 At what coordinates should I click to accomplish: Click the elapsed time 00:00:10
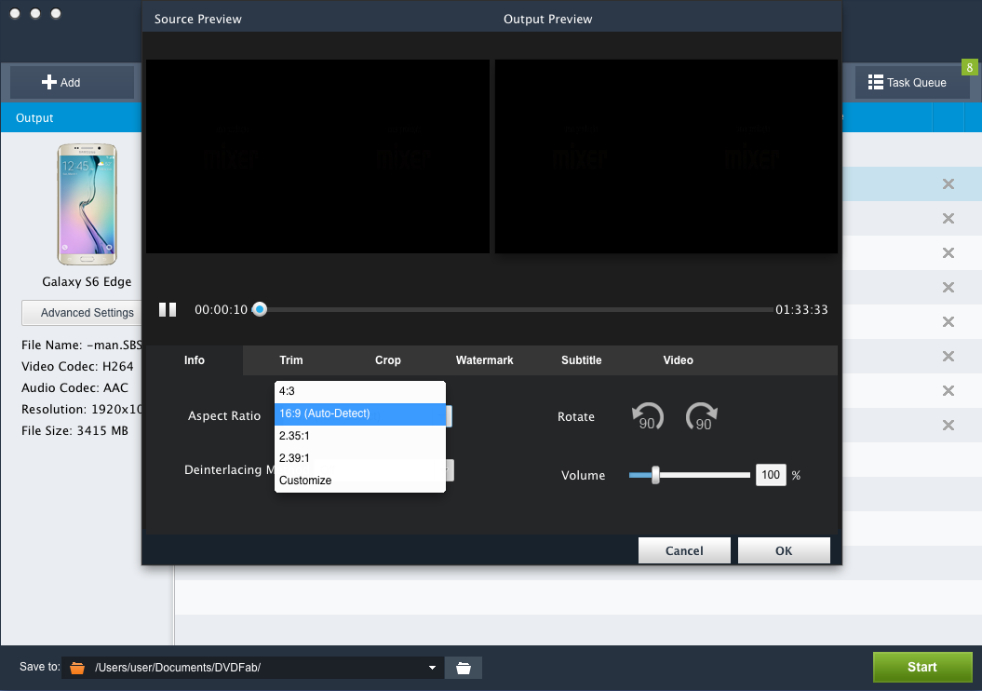click(x=222, y=309)
